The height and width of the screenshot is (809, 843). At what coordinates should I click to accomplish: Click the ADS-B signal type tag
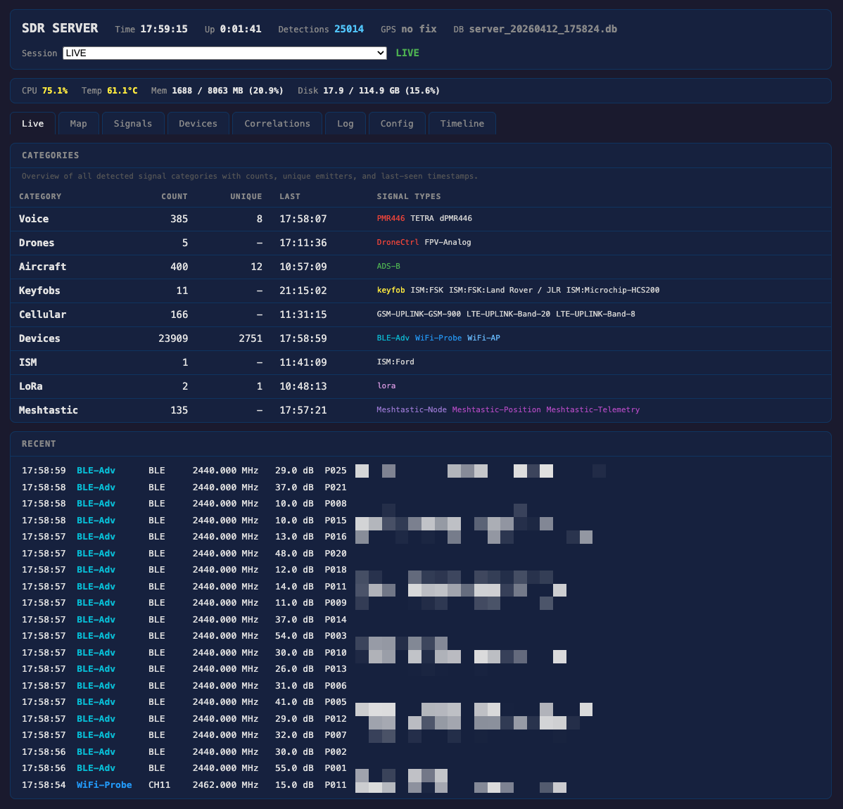388,266
